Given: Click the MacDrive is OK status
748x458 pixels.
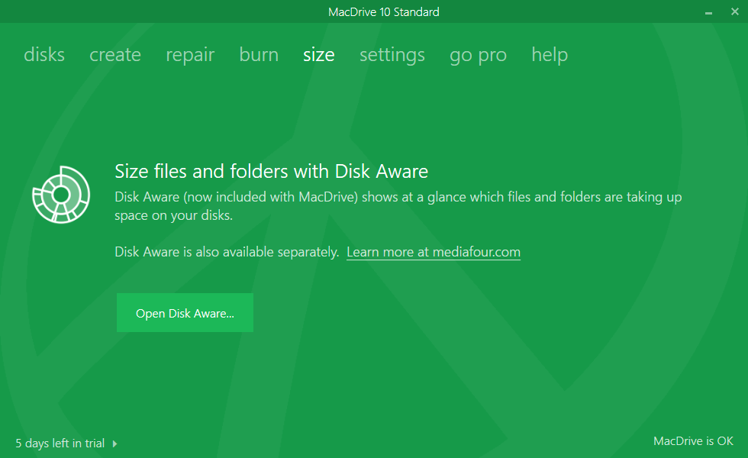Looking at the screenshot, I should pyautogui.click(x=693, y=441).
